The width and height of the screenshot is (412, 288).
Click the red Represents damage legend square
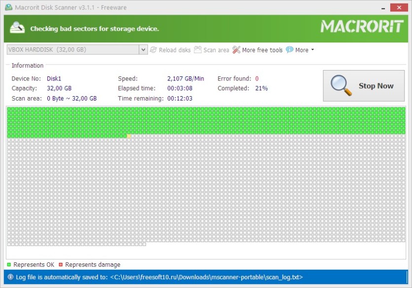(x=61, y=265)
